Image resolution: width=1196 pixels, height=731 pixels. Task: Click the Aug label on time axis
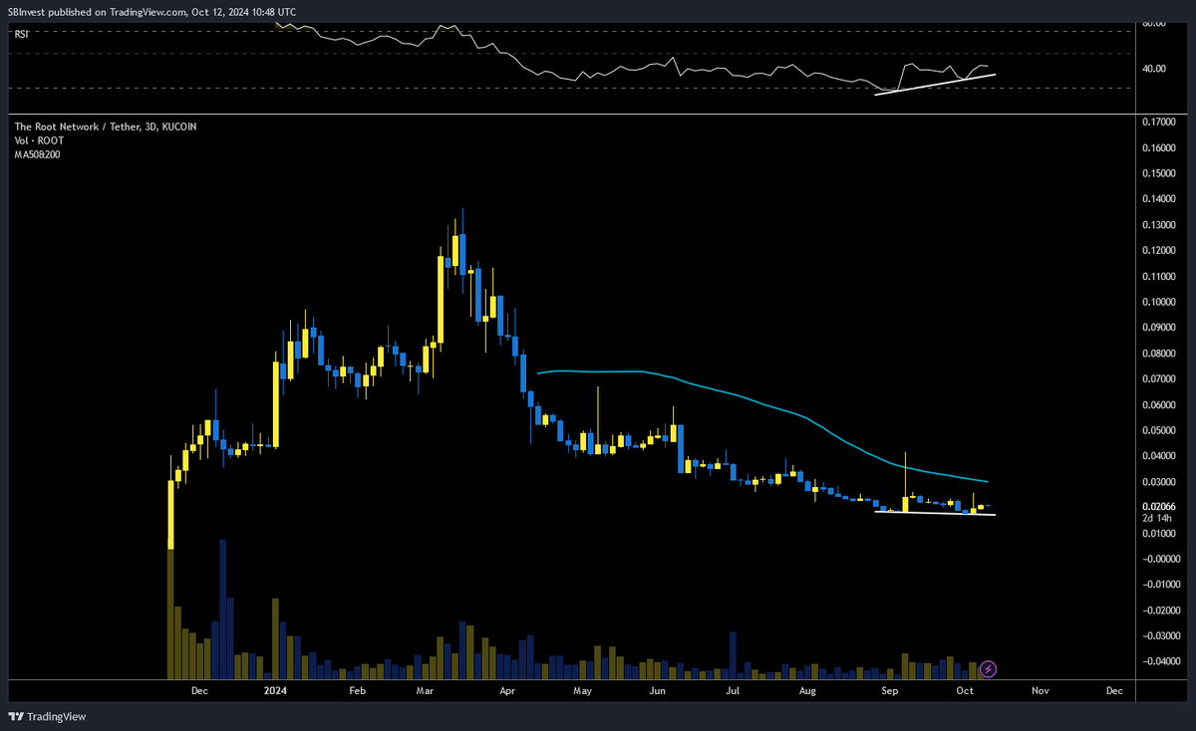[x=808, y=690]
